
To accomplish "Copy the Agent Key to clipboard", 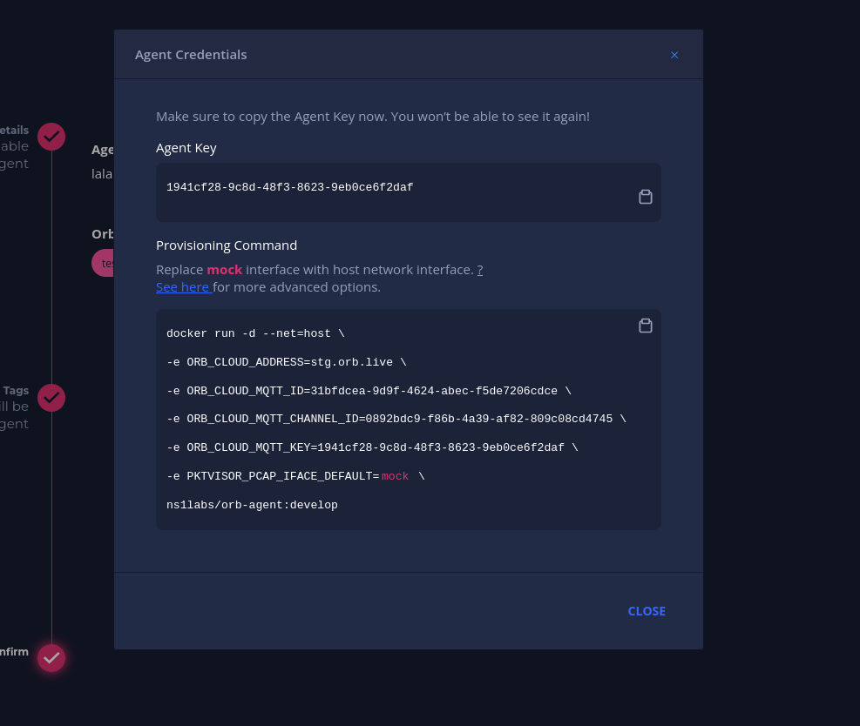I will click(x=646, y=197).
